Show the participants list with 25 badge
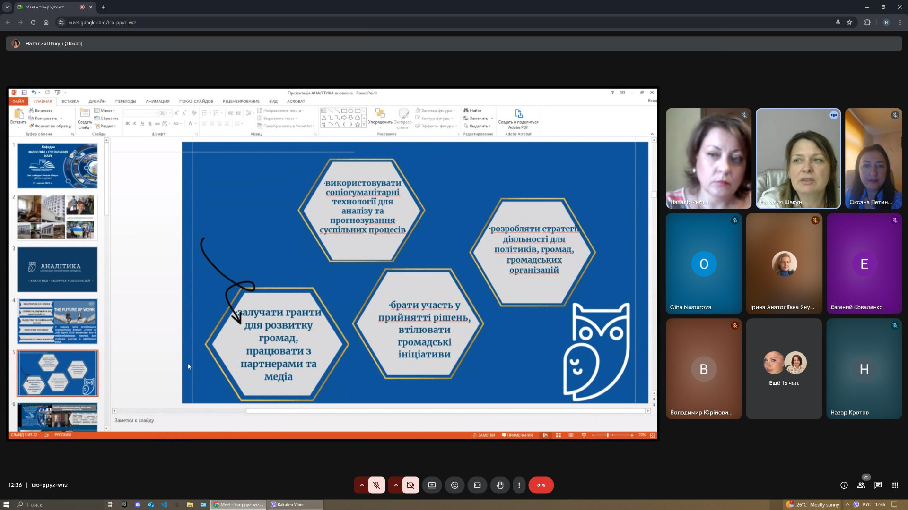The image size is (908, 510). [x=861, y=485]
